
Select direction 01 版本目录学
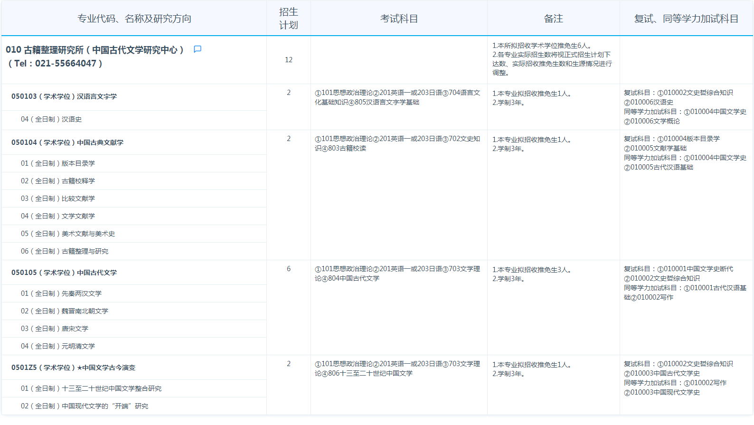point(58,163)
